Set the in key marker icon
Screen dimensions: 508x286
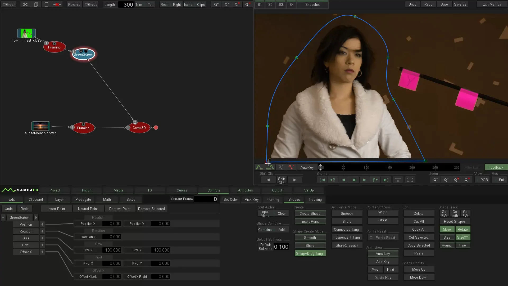coord(260,167)
